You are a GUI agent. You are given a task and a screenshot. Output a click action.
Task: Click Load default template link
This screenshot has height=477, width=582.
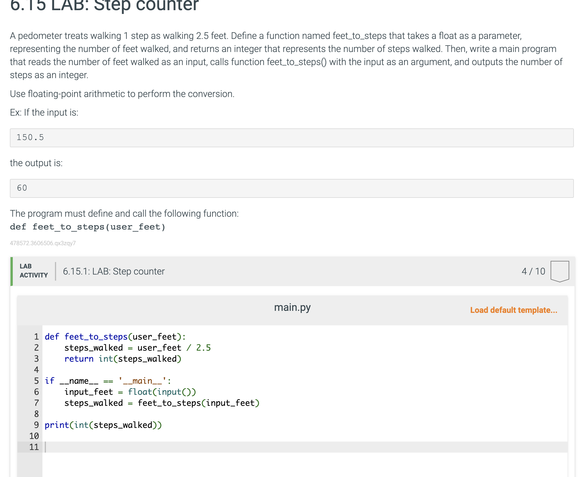tap(513, 310)
